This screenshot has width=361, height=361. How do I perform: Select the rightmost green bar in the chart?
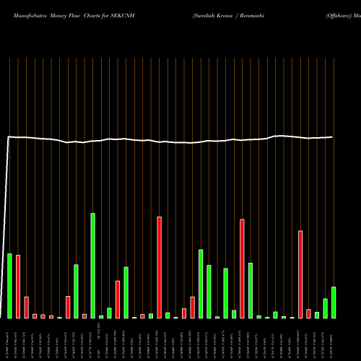(x=334, y=303)
